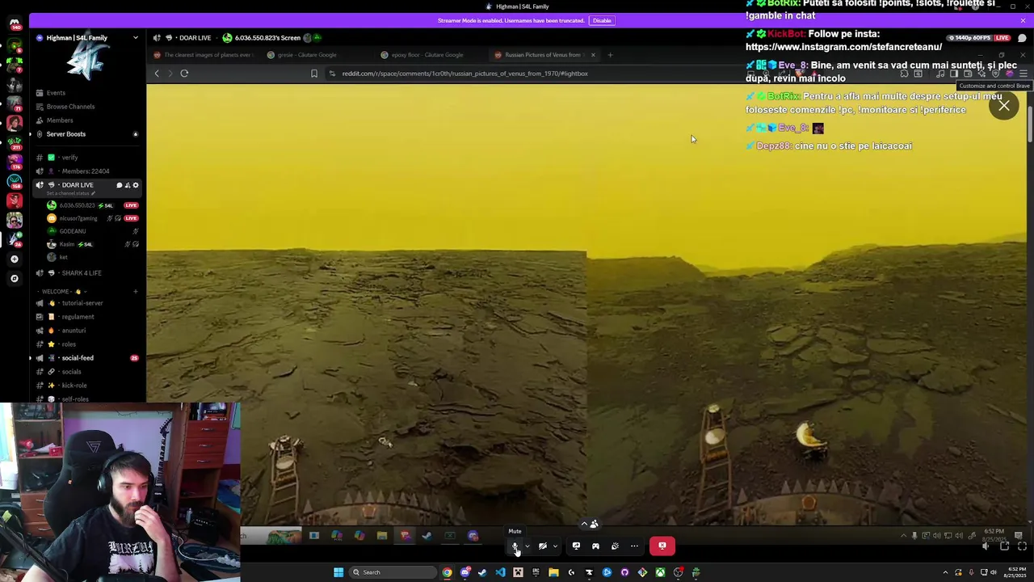Open the socials channel
Image resolution: width=1034 pixels, height=582 pixels.
tap(71, 372)
